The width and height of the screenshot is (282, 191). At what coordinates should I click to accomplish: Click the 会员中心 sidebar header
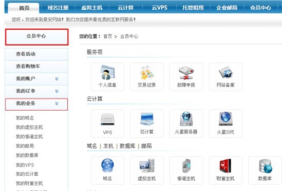36,37
